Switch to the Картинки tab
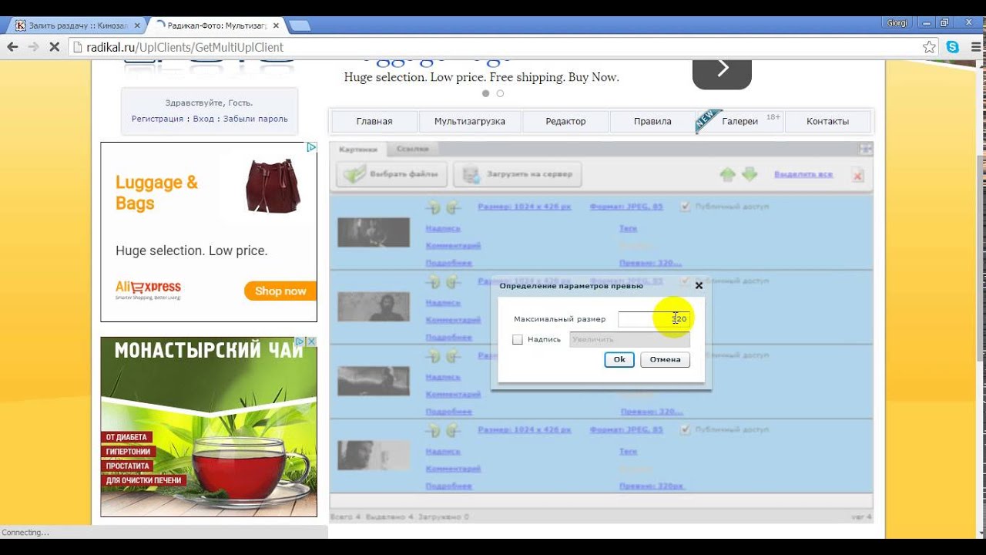986x555 pixels. [x=358, y=149]
